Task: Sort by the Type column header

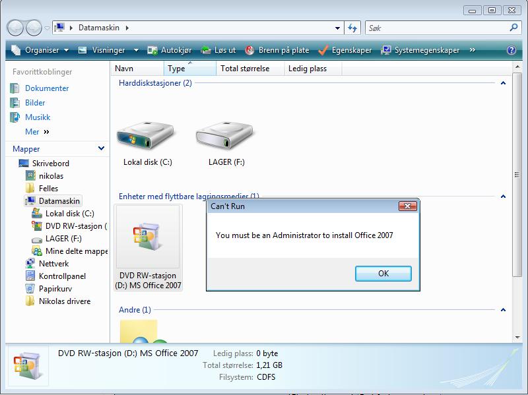Action: point(190,69)
